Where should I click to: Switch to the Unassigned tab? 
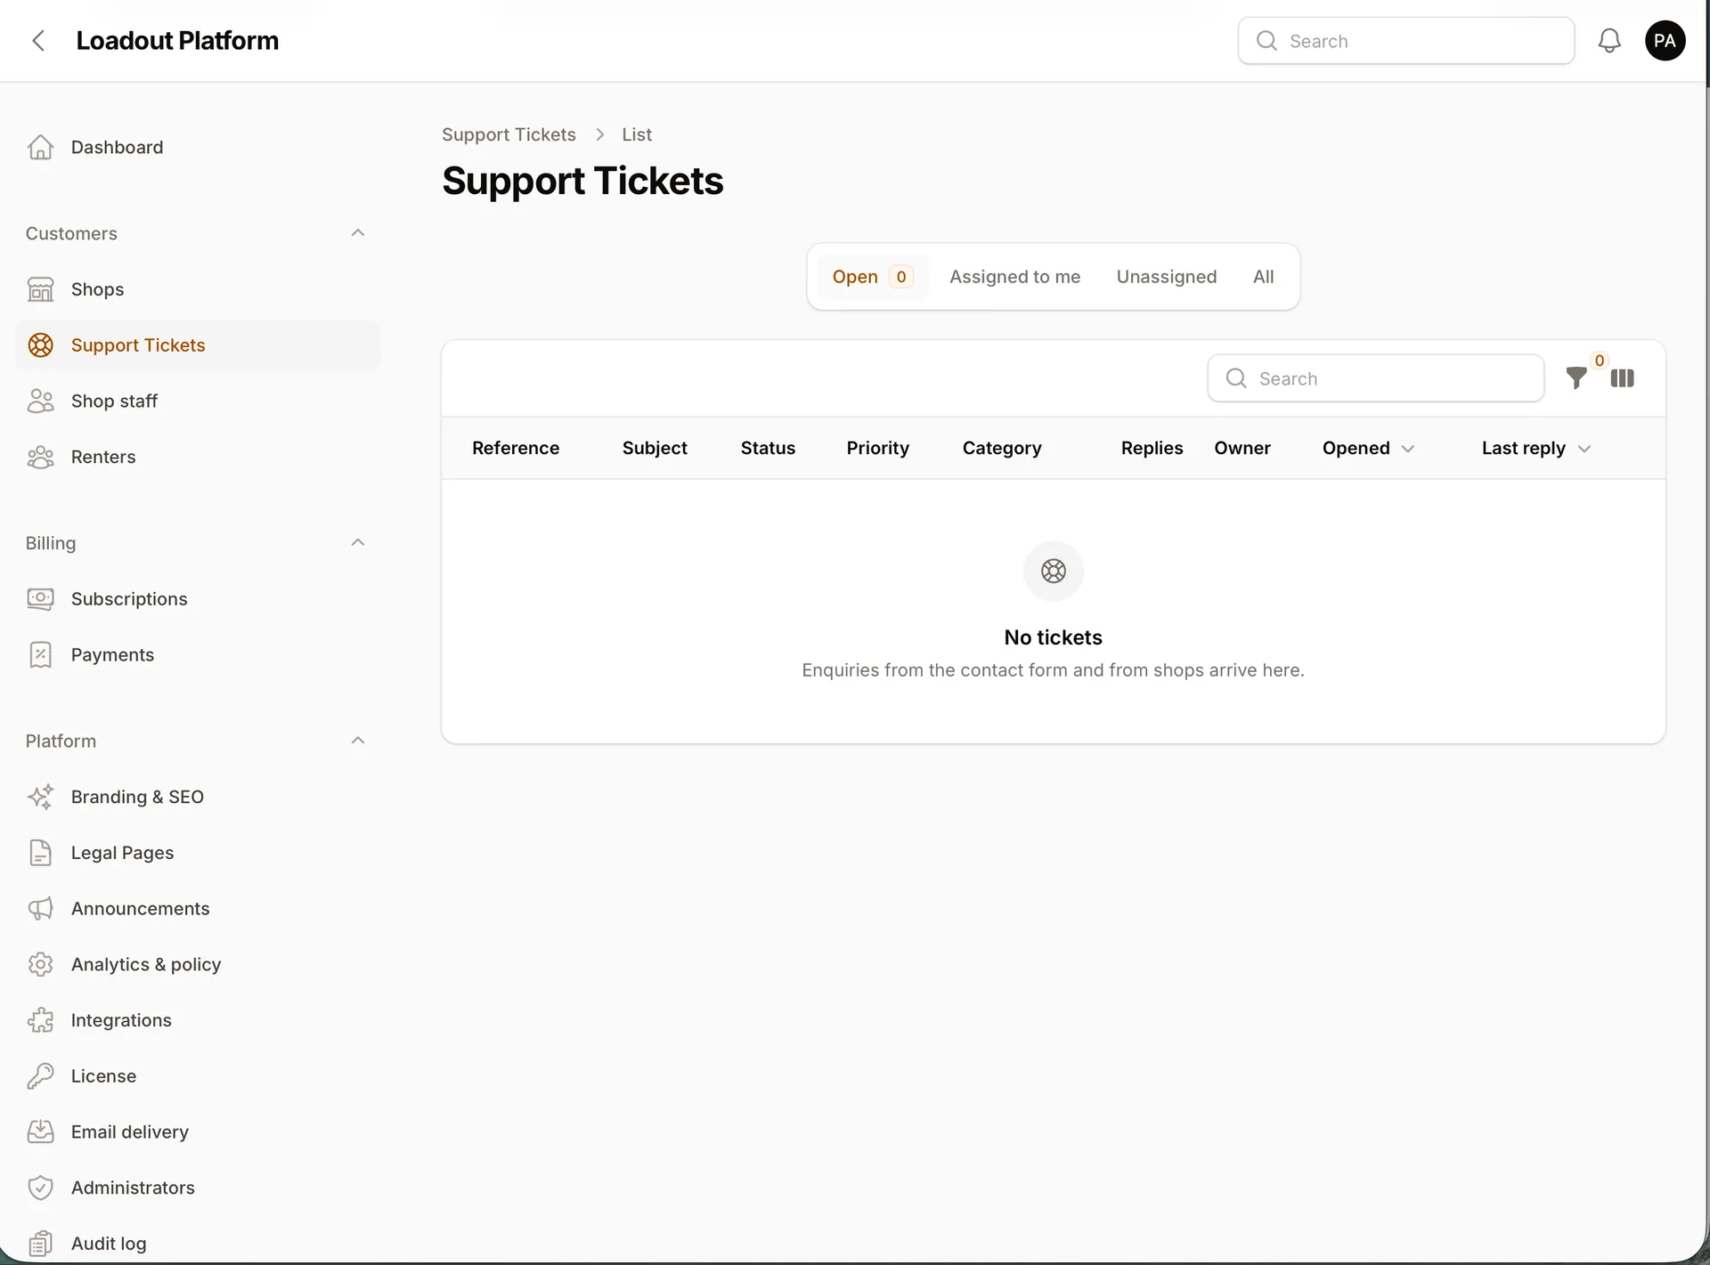pyautogui.click(x=1167, y=277)
